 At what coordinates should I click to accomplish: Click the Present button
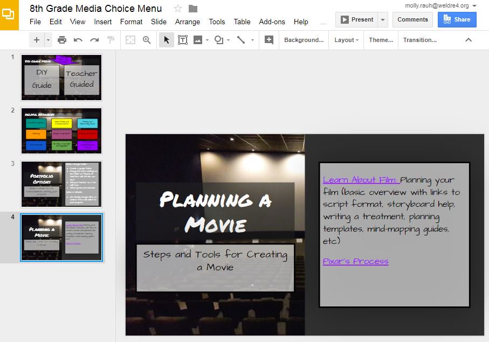(357, 19)
